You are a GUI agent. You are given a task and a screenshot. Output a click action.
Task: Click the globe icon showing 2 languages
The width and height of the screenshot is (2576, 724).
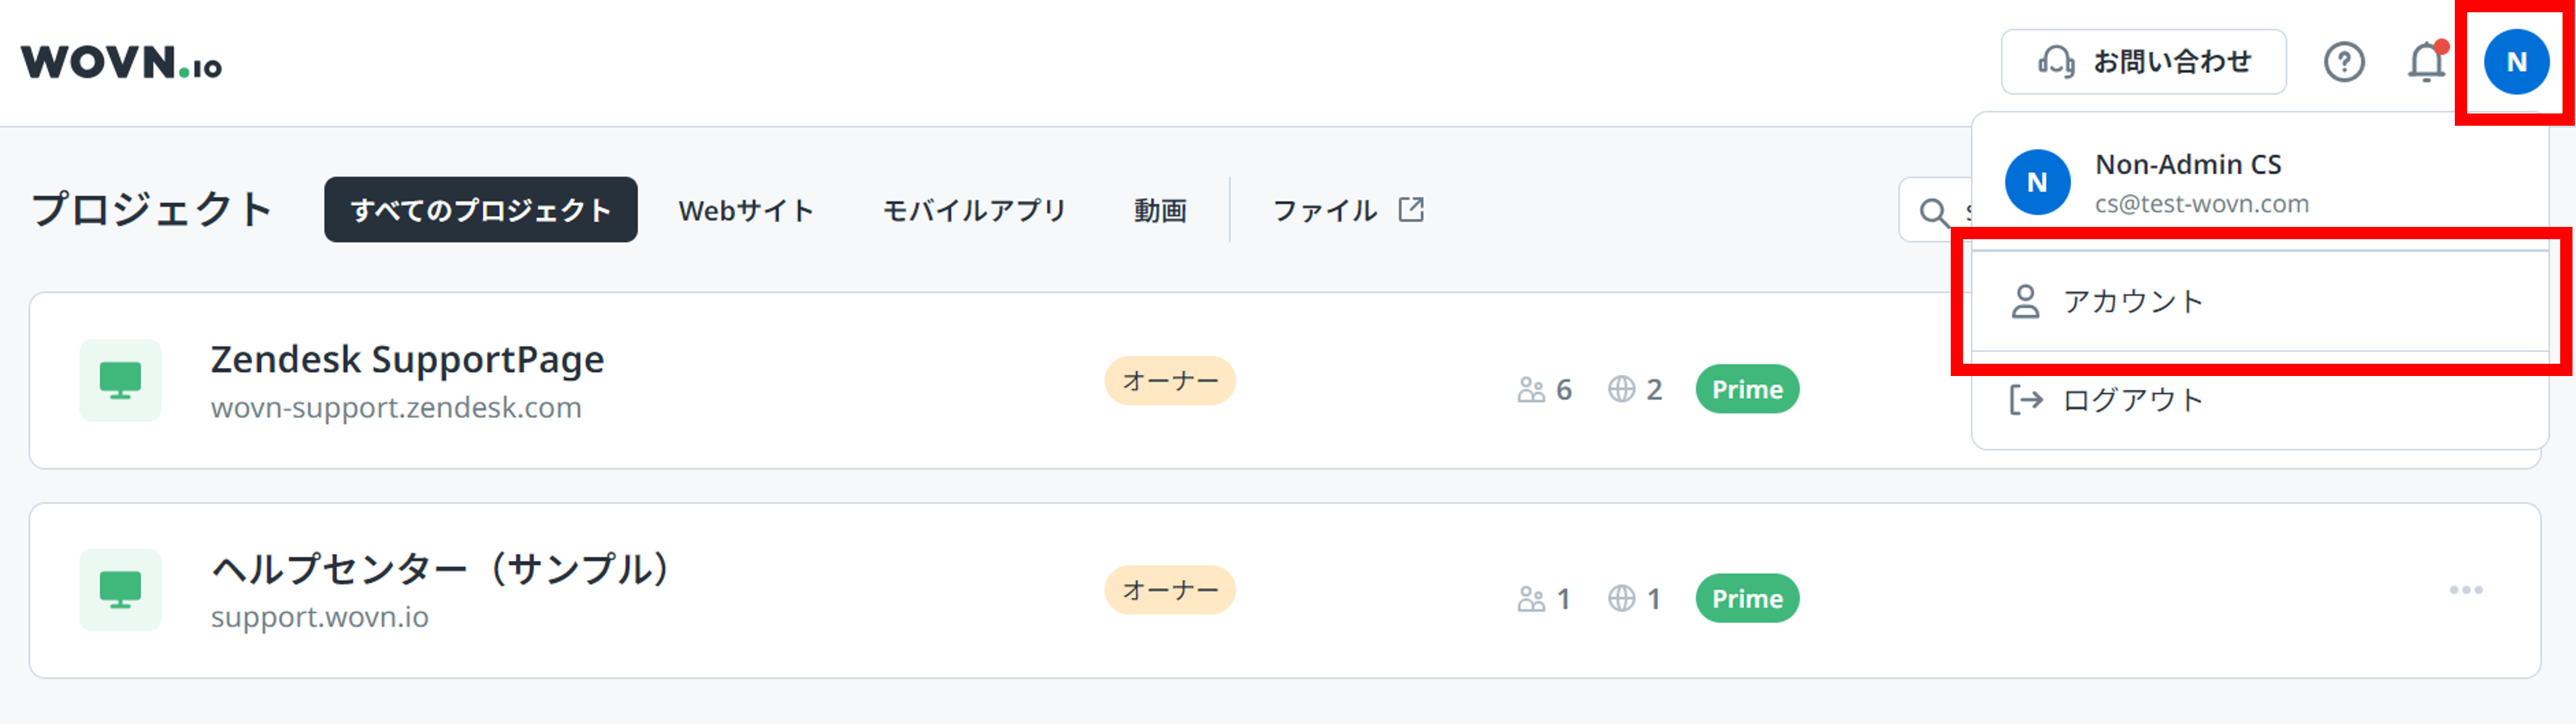tap(1624, 389)
